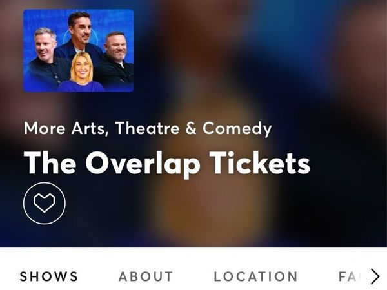The height and width of the screenshot is (290, 387).
Task: Open the ABOUT tab
Action: point(146,276)
